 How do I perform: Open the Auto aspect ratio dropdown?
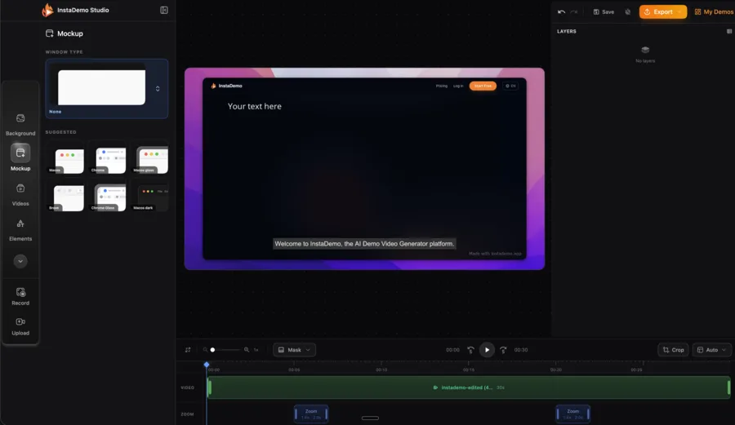pos(711,350)
